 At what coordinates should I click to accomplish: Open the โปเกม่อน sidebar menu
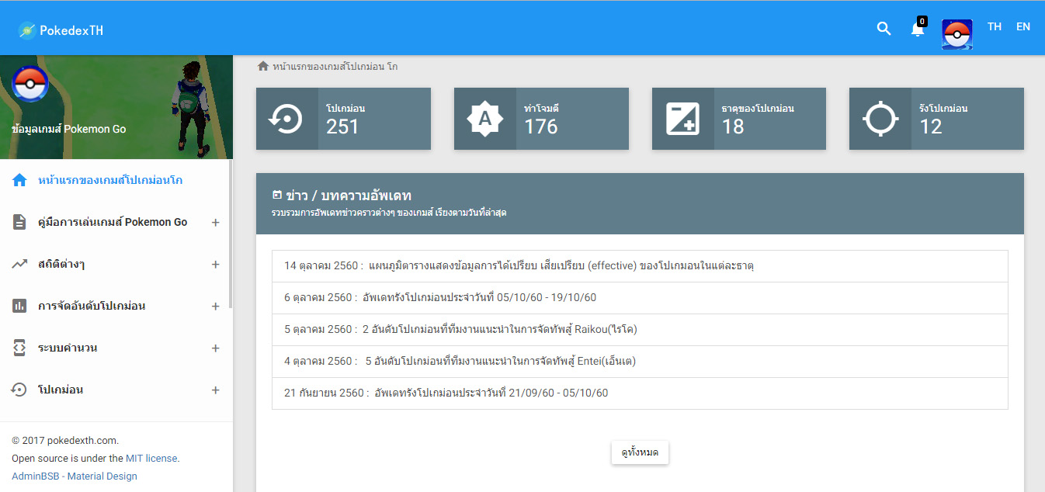(x=116, y=390)
